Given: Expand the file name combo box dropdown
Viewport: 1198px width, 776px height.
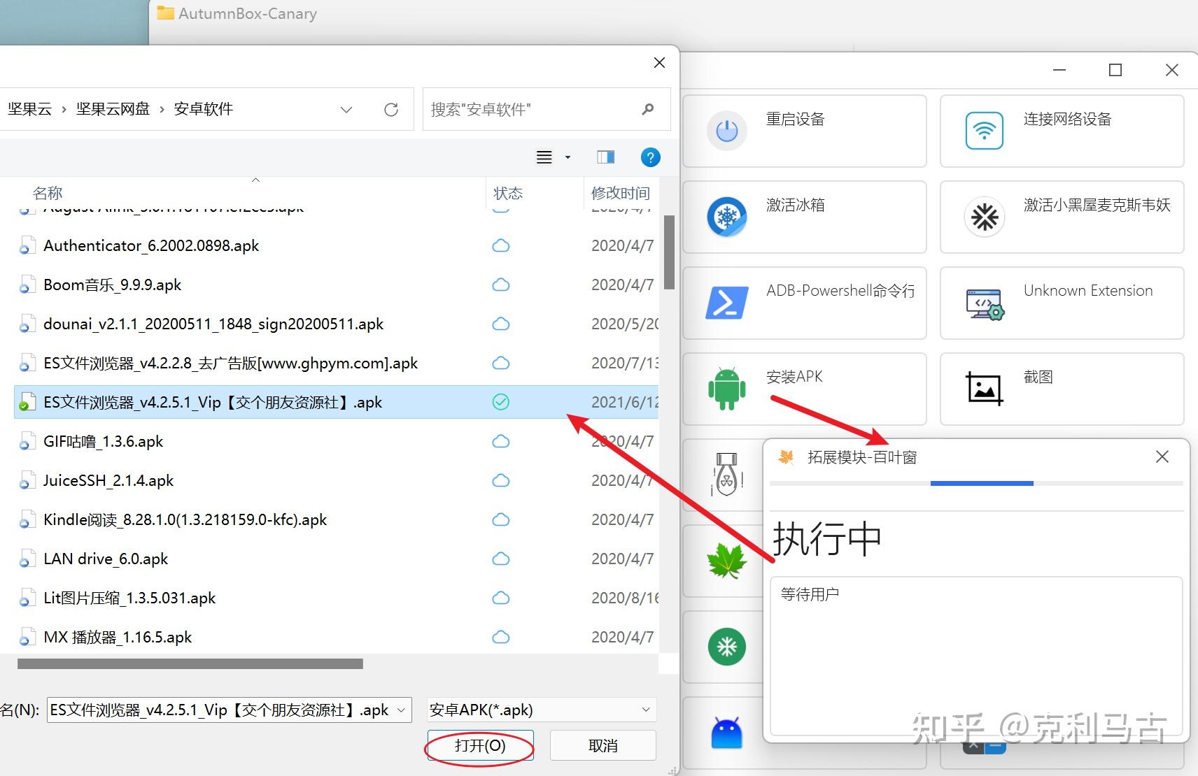Looking at the screenshot, I should 402,710.
